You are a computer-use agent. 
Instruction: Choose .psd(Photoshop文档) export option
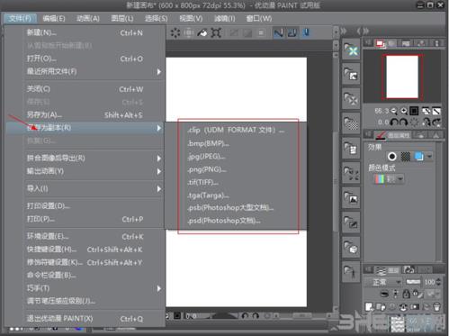click(224, 221)
